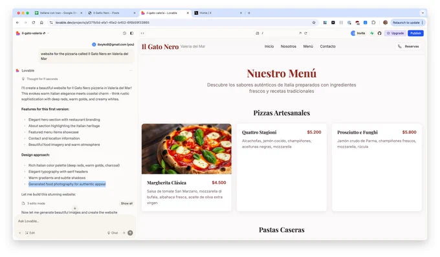Expand the '3 edits made' entry
Image resolution: width=440 pixels, height=257 pixels.
click(34, 203)
